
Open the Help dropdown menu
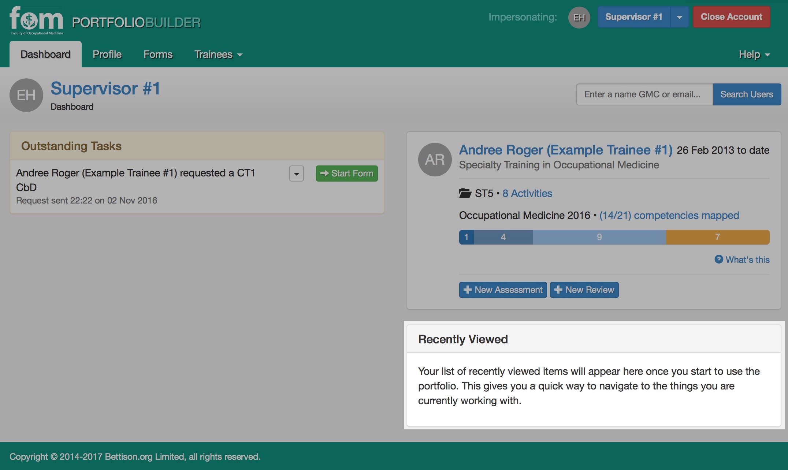pos(754,54)
